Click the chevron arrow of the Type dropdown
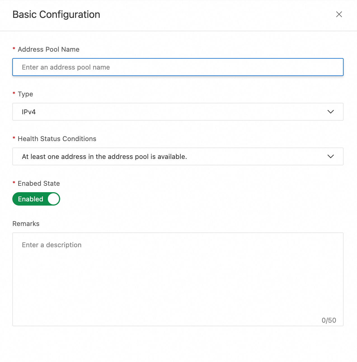 (330, 112)
